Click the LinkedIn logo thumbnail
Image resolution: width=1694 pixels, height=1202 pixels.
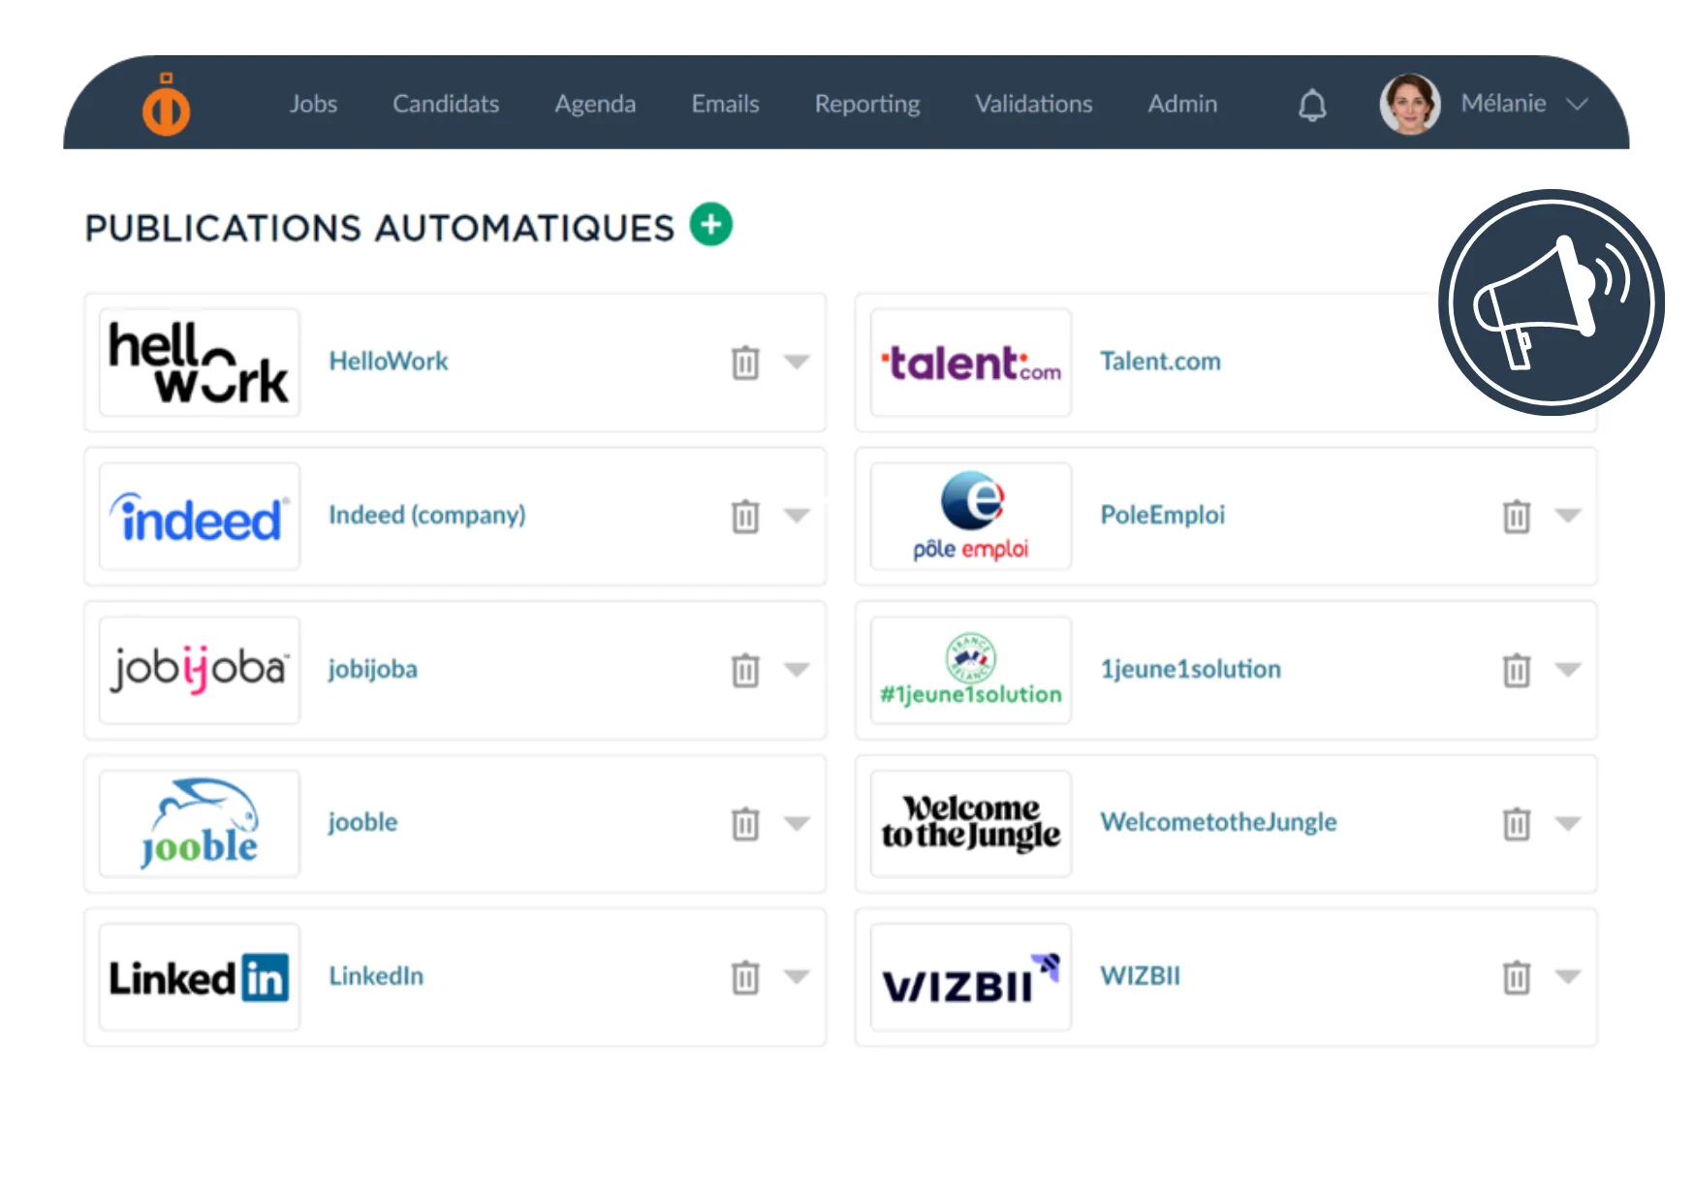pos(200,977)
